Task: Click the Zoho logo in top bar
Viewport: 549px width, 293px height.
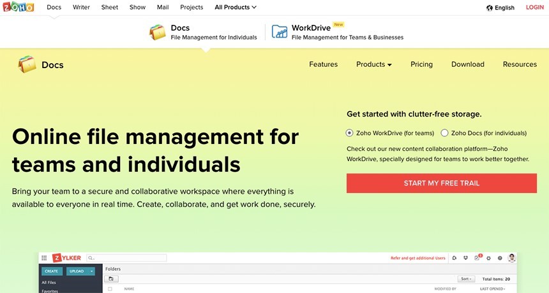Action: pyautogui.click(x=19, y=8)
